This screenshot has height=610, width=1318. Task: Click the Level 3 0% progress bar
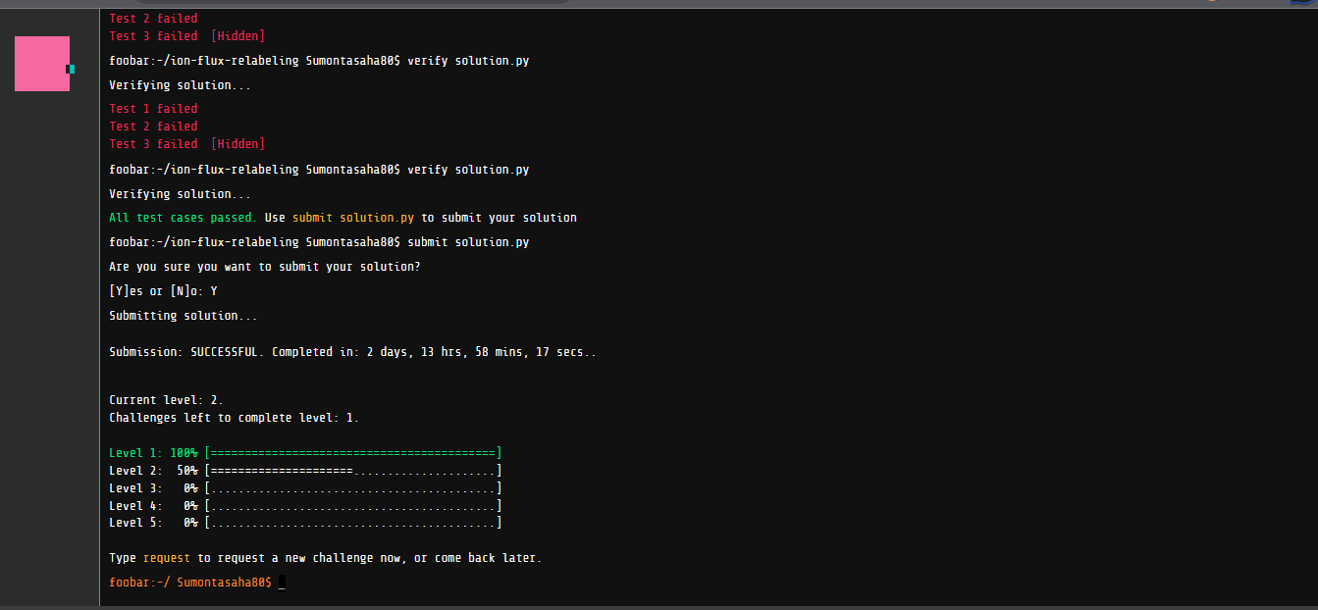click(353, 488)
